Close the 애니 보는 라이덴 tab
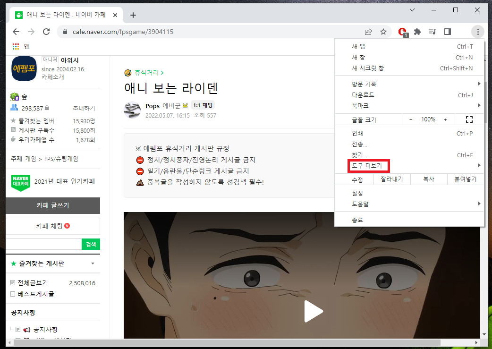Image resolution: width=492 pixels, height=349 pixels. [115, 15]
